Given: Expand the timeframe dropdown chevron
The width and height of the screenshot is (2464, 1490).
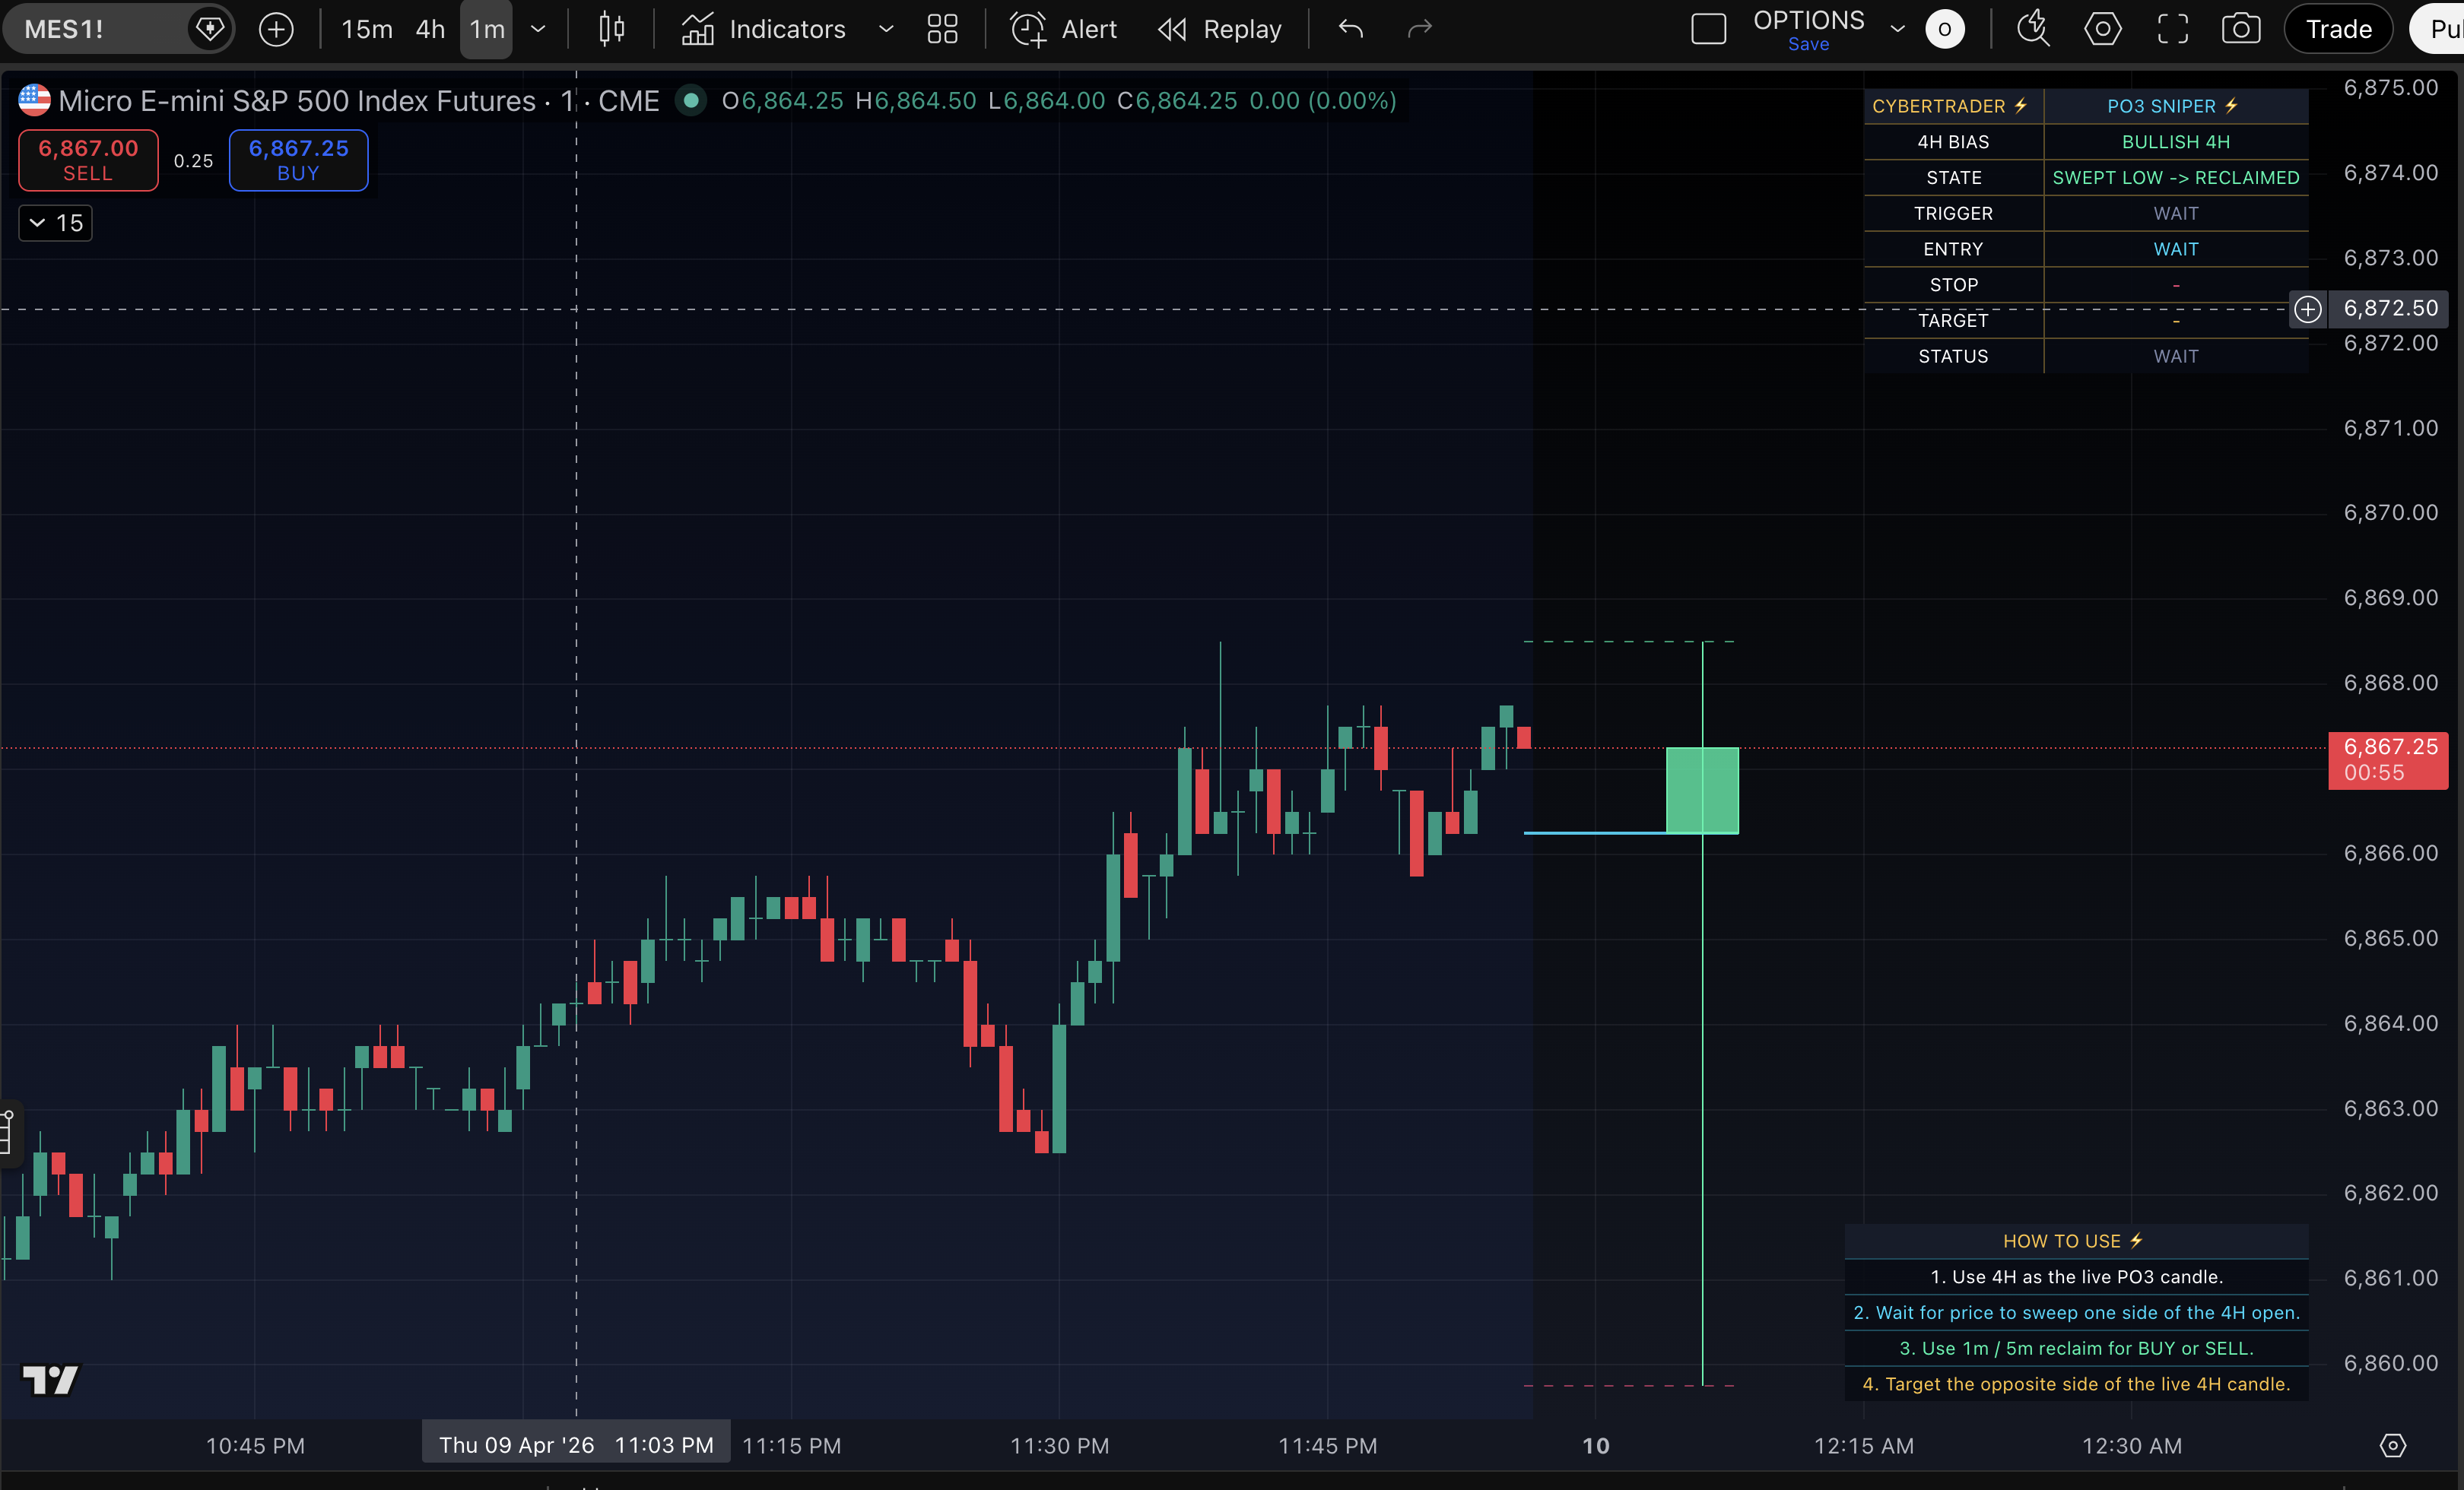Looking at the screenshot, I should 538,29.
